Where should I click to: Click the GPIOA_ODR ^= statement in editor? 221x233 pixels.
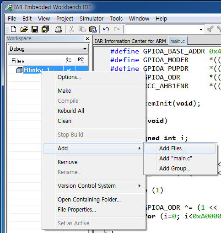(x=181, y=207)
